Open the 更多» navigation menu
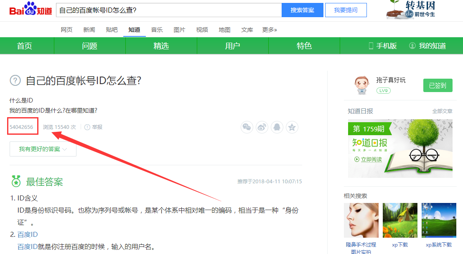This screenshot has width=463, height=254. (270, 30)
